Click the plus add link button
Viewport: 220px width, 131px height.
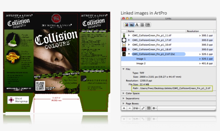pyautogui.click(x=124, y=108)
